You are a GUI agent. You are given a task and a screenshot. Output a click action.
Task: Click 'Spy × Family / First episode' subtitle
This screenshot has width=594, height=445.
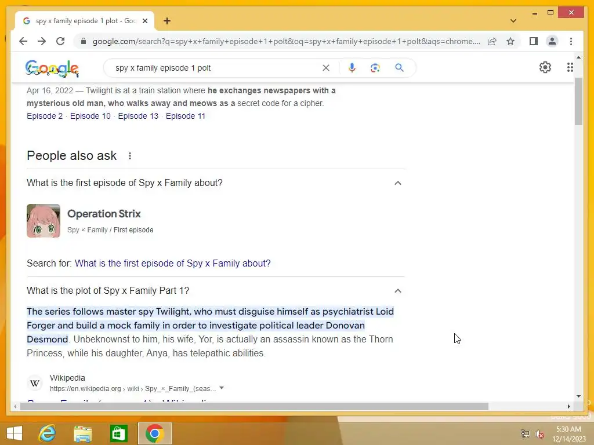[x=110, y=230]
